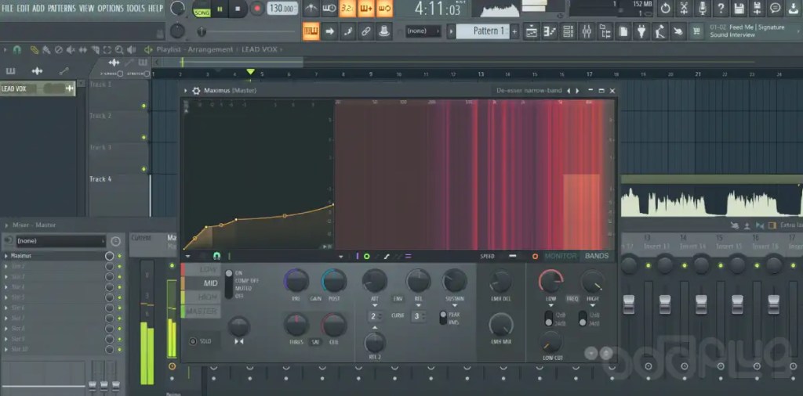
Task: Open the dropdown arrow under SUSTAIN knob
Action: [x=455, y=305]
